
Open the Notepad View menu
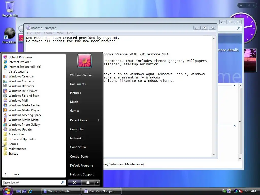point(60,33)
